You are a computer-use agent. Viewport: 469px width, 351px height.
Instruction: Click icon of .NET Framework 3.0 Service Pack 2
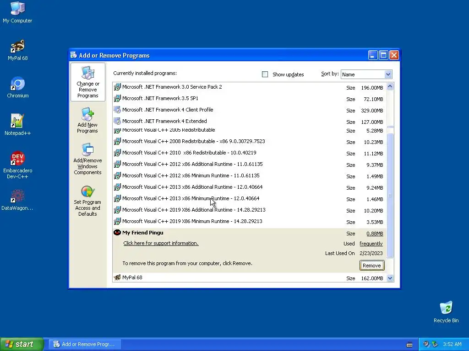coord(117,87)
